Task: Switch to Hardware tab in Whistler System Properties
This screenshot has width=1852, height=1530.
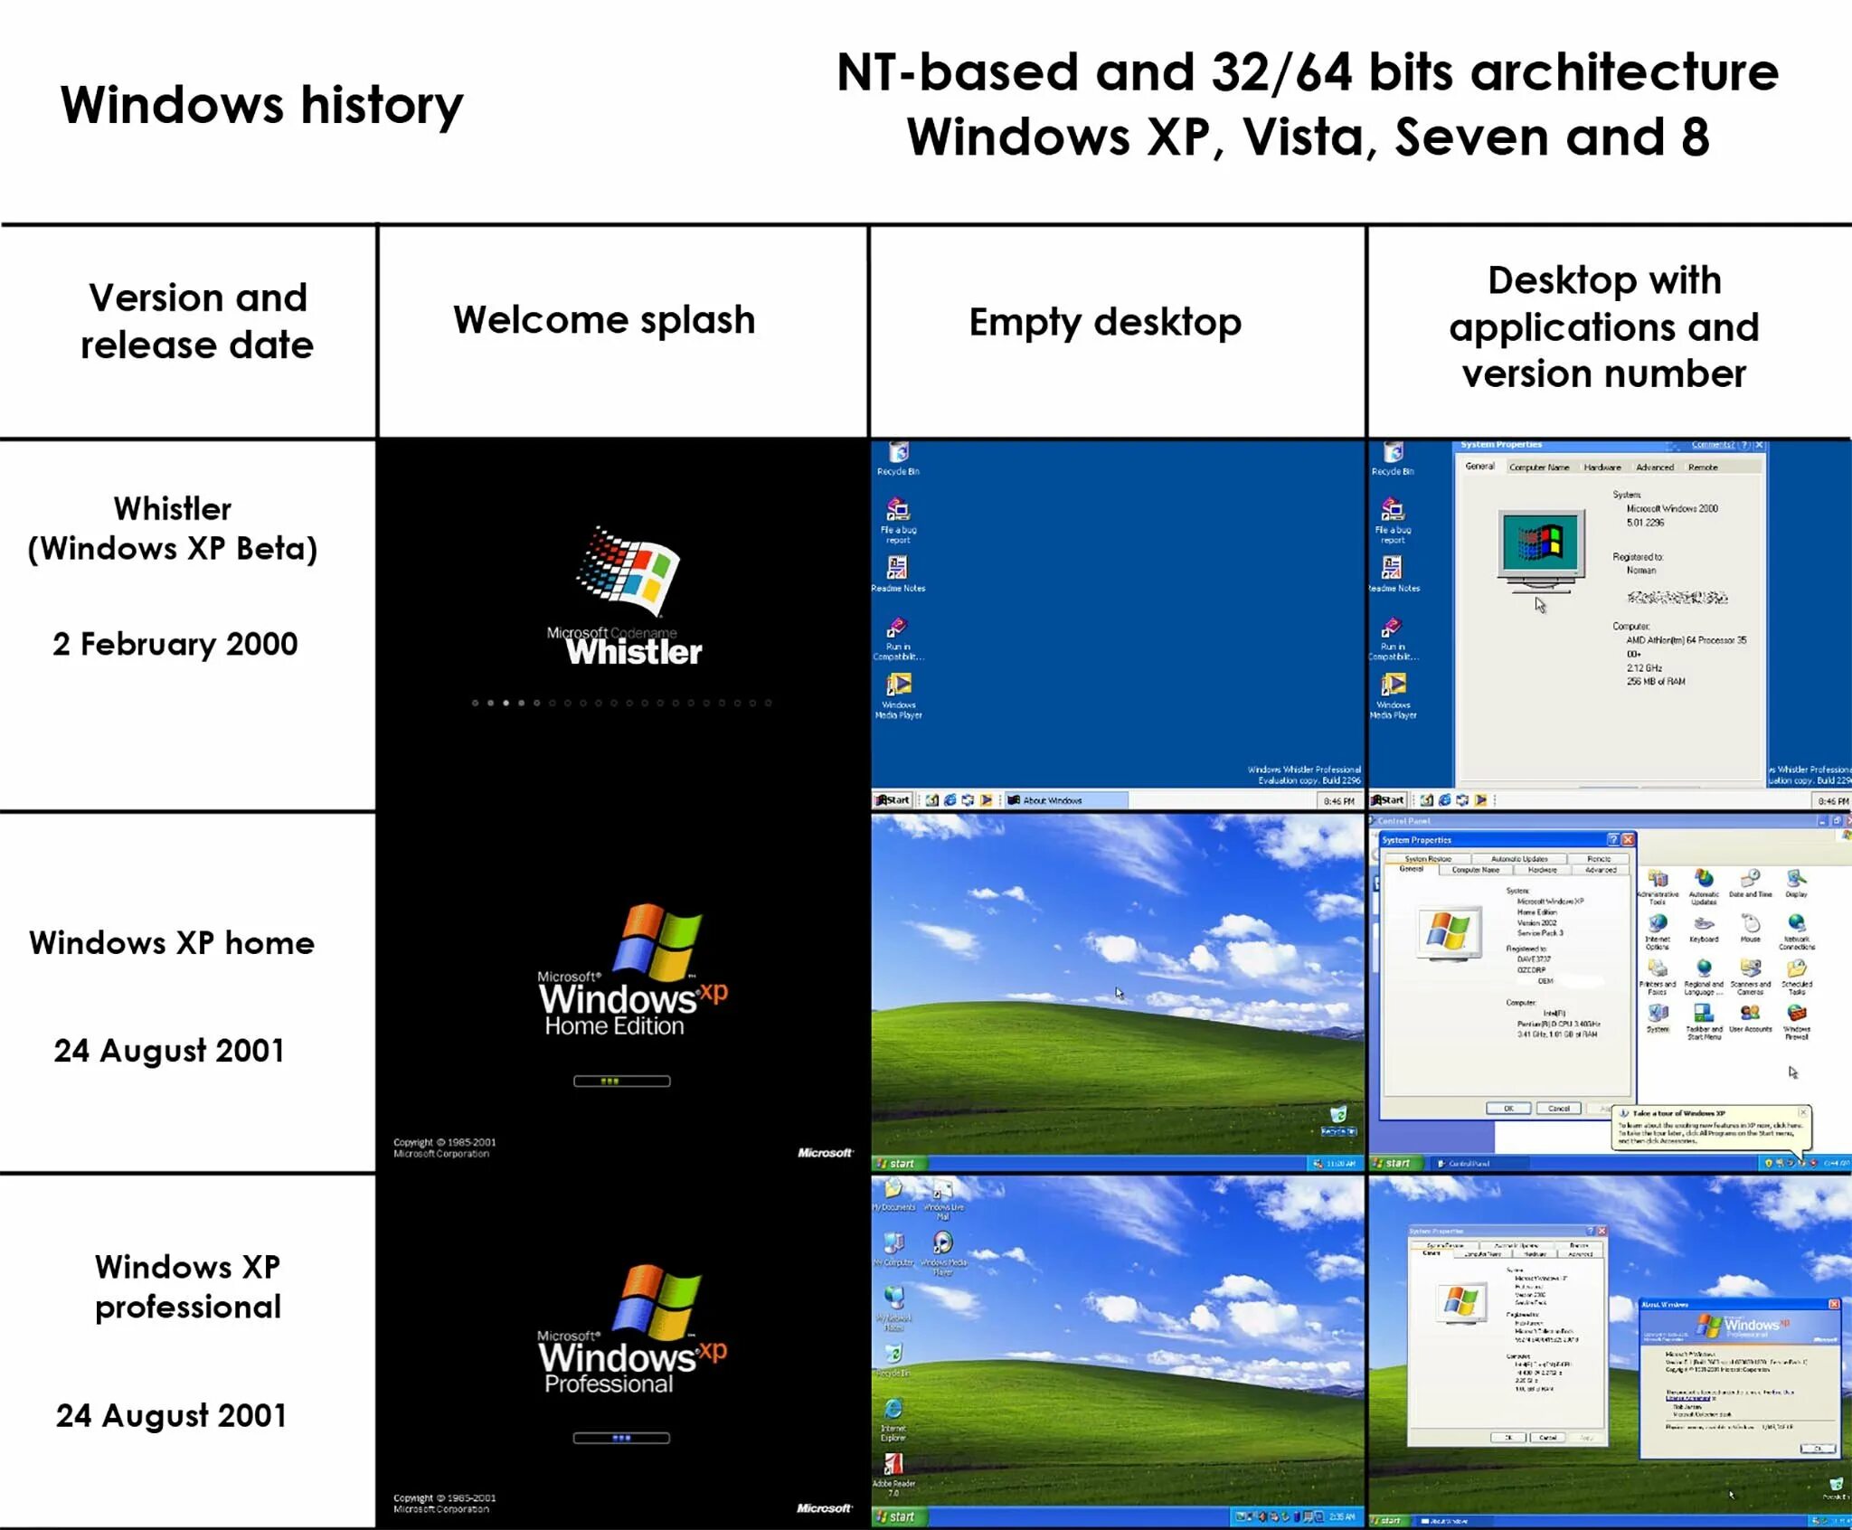Action: click(1602, 467)
